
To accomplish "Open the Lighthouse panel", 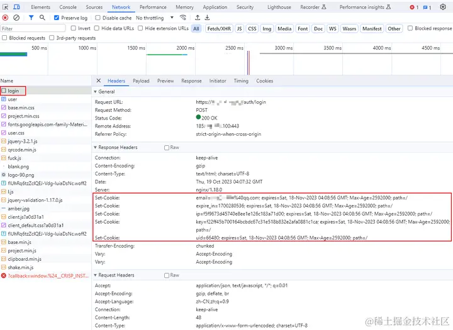I will pyautogui.click(x=279, y=7).
